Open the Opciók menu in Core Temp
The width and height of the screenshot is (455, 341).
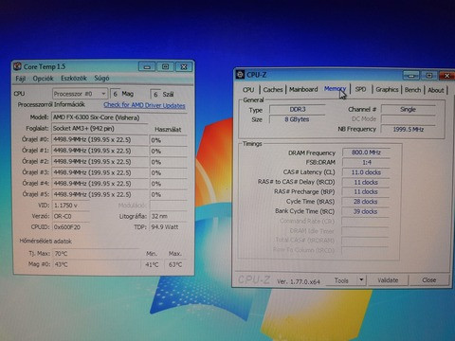tap(44, 79)
